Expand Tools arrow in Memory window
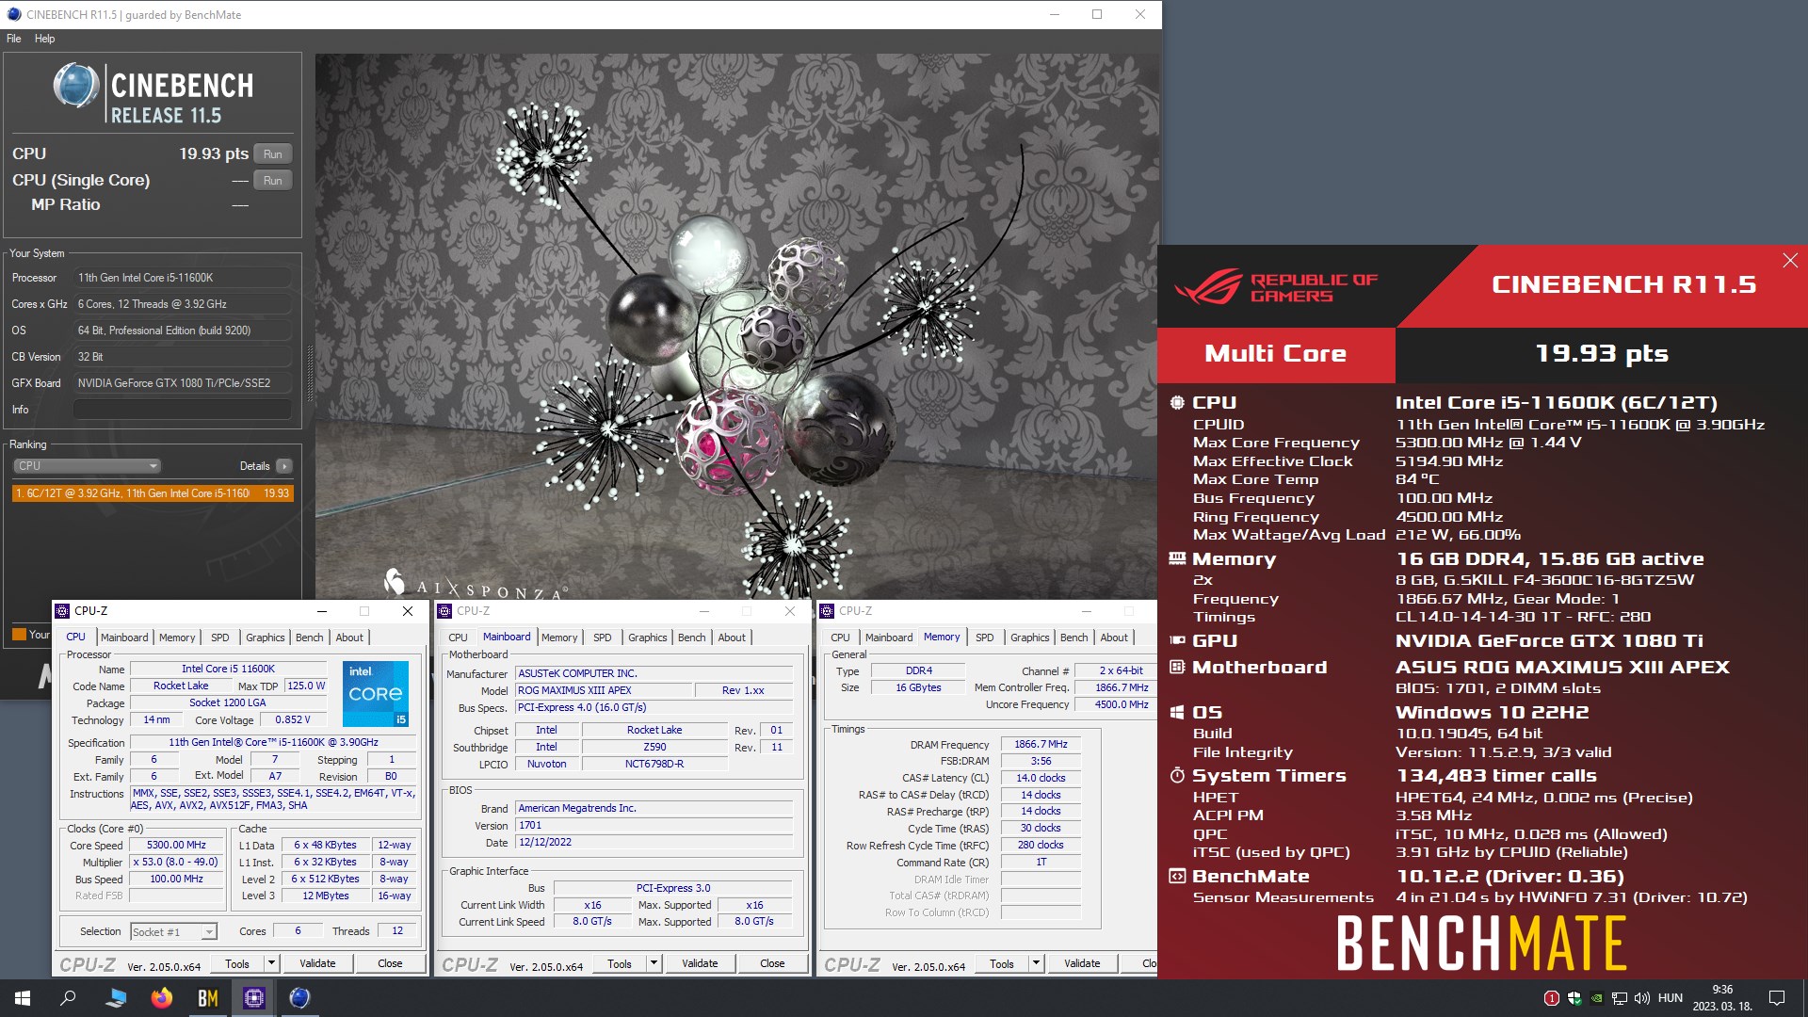1808x1017 pixels. (x=1036, y=963)
